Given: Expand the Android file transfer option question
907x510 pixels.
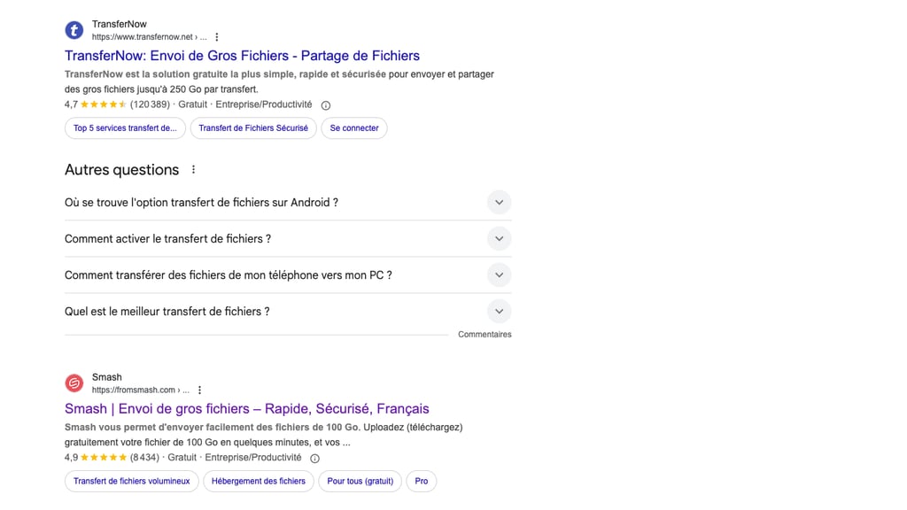Looking at the screenshot, I should [x=288, y=203].
